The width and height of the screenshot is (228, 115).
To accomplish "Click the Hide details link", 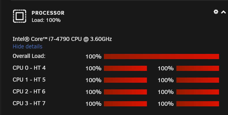I will pyautogui.click(x=27, y=46).
